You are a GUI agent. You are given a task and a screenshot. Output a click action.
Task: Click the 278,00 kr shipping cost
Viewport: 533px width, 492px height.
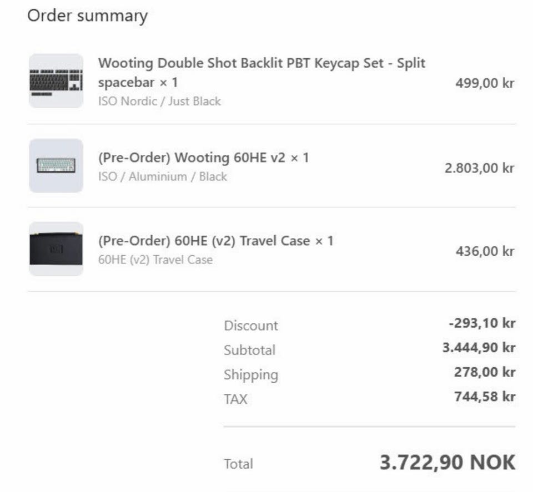pyautogui.click(x=484, y=372)
